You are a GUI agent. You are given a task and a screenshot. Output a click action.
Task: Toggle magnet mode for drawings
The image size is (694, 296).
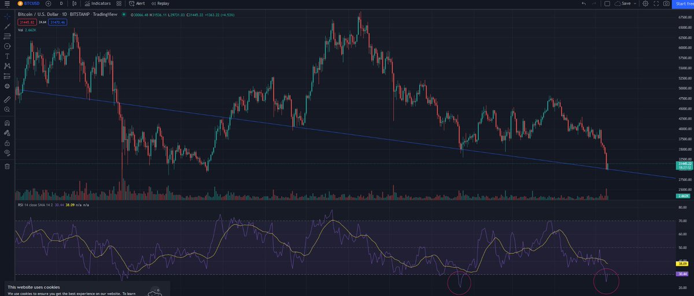coord(7,122)
